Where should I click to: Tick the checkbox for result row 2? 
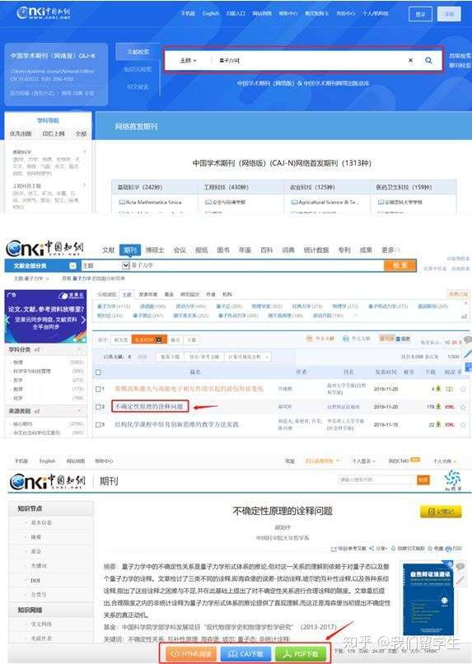point(98,406)
